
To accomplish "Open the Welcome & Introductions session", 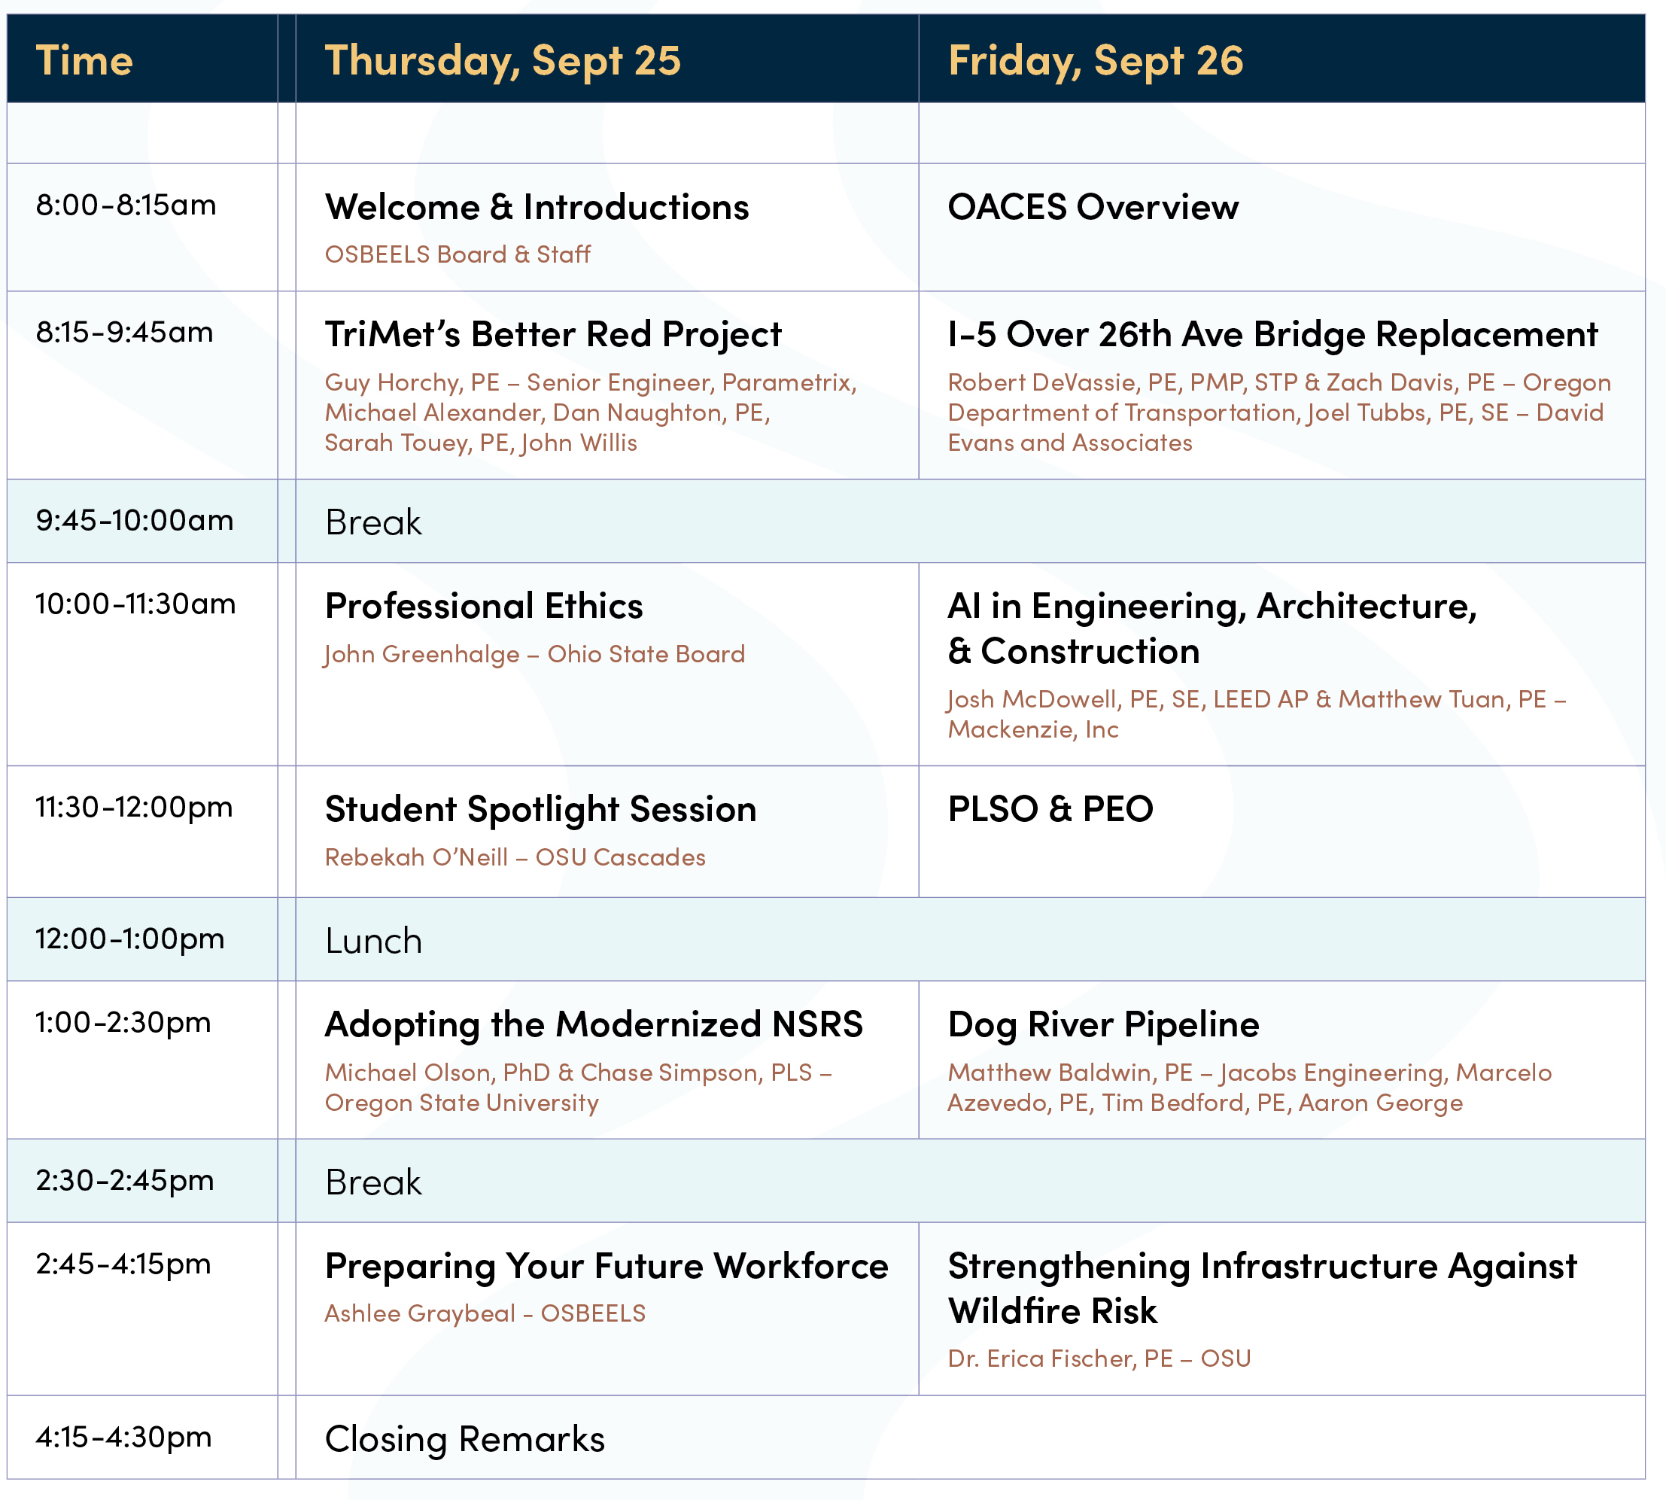I will click(x=537, y=207).
